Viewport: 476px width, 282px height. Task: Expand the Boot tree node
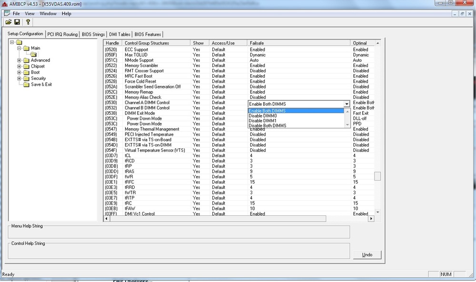point(19,73)
